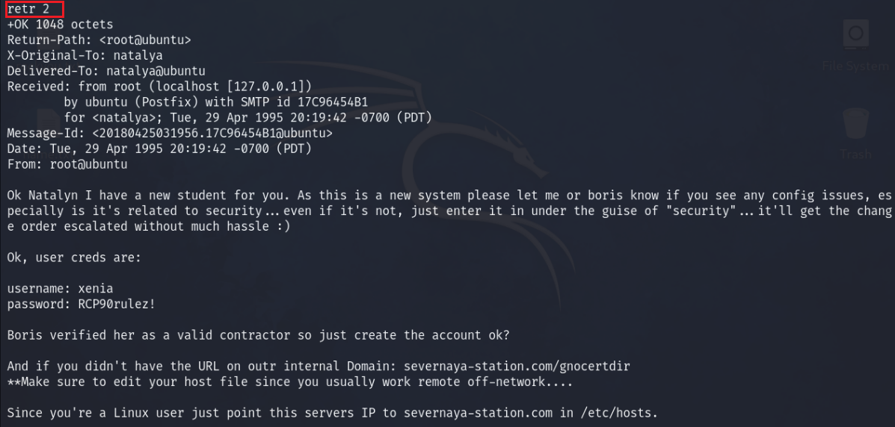Click the 'From: root@ubuntu' header
The width and height of the screenshot is (895, 427).
(67, 164)
